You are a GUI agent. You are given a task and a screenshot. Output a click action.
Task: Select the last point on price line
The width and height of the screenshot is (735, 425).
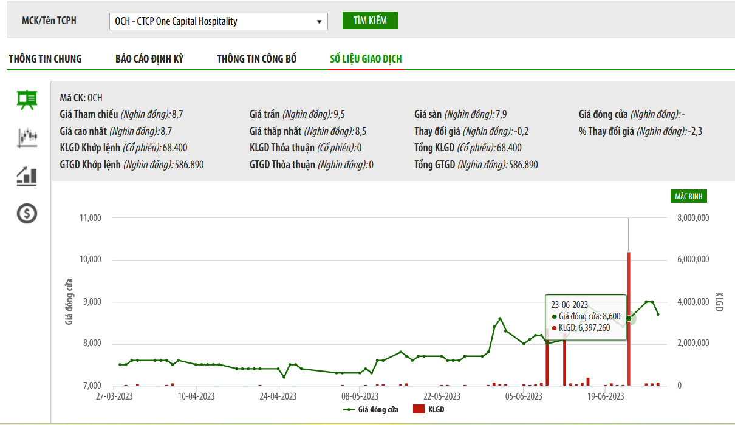(x=658, y=314)
